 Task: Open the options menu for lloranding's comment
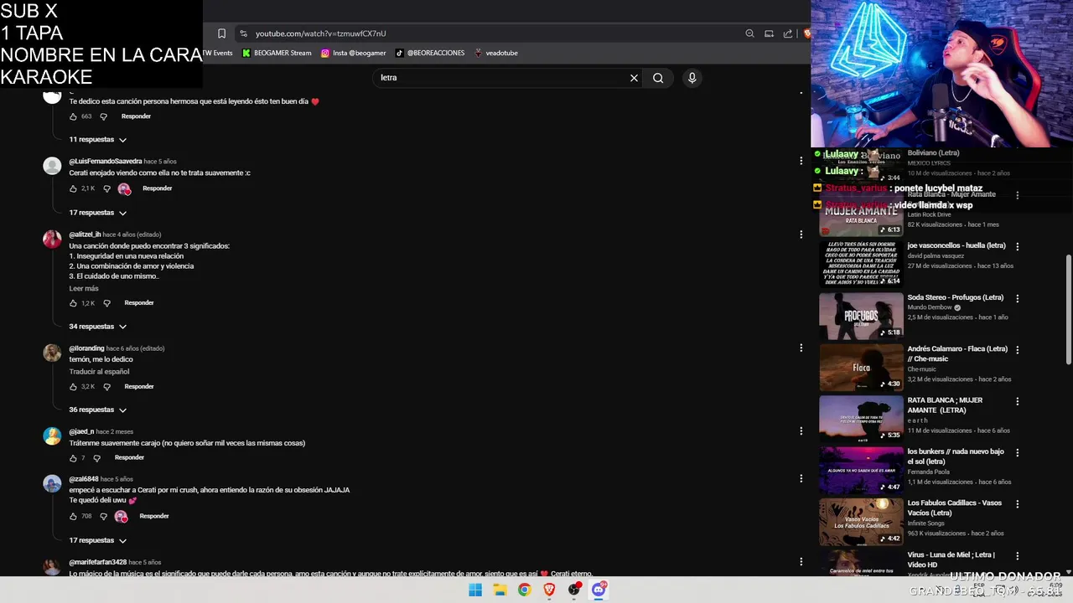point(801,348)
